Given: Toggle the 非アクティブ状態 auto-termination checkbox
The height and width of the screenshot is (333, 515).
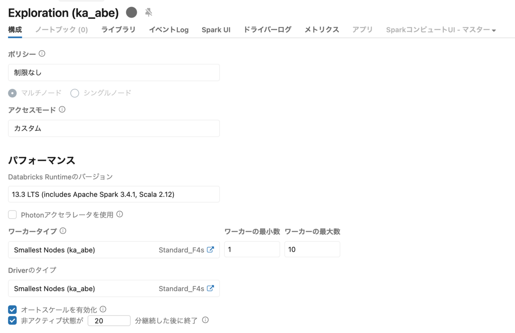Looking at the screenshot, I should pos(12,320).
